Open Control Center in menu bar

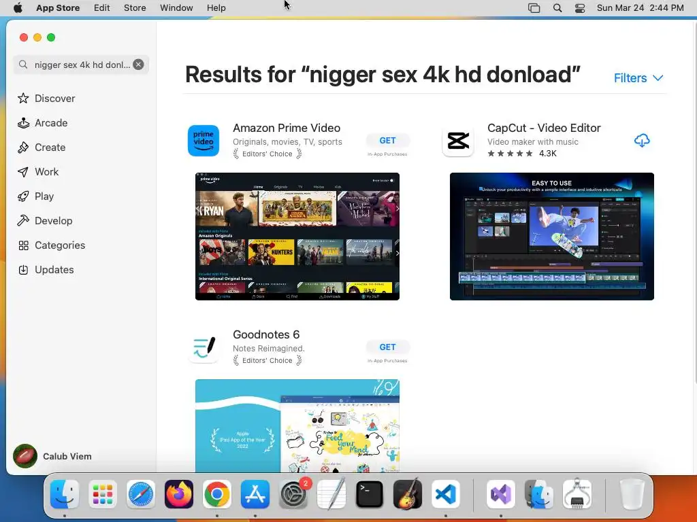click(x=580, y=8)
